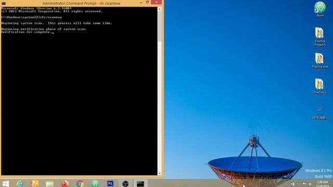Select the Practice 2 folder
Screen dimensions: 333x187
(319, 86)
